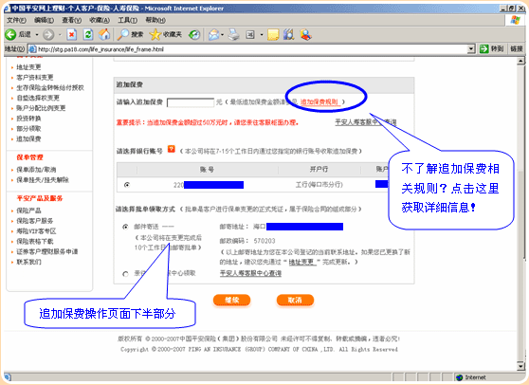
Task: Open sidebar link 部分领取
Action: point(28,129)
